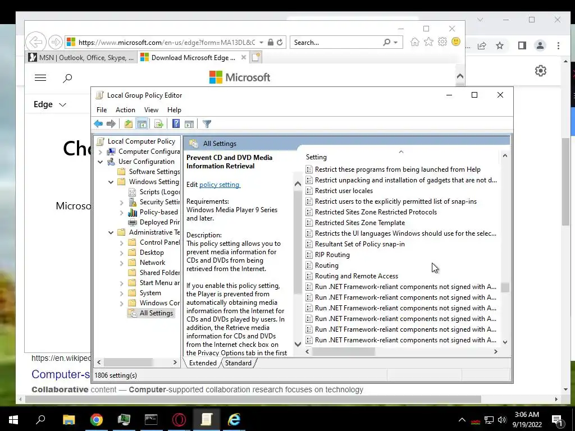Open the notification center in system tray
This screenshot has width=575, height=431.
pos(557,420)
